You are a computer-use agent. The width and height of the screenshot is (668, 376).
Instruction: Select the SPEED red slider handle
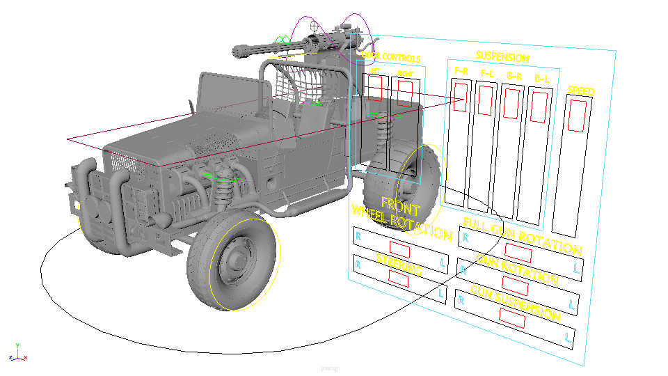pos(578,115)
